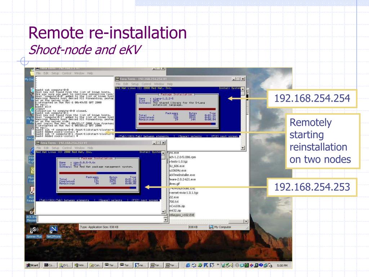Open Setup menu in rearmost Tera Term window
This screenshot has width=369, height=277.
click(55, 73)
